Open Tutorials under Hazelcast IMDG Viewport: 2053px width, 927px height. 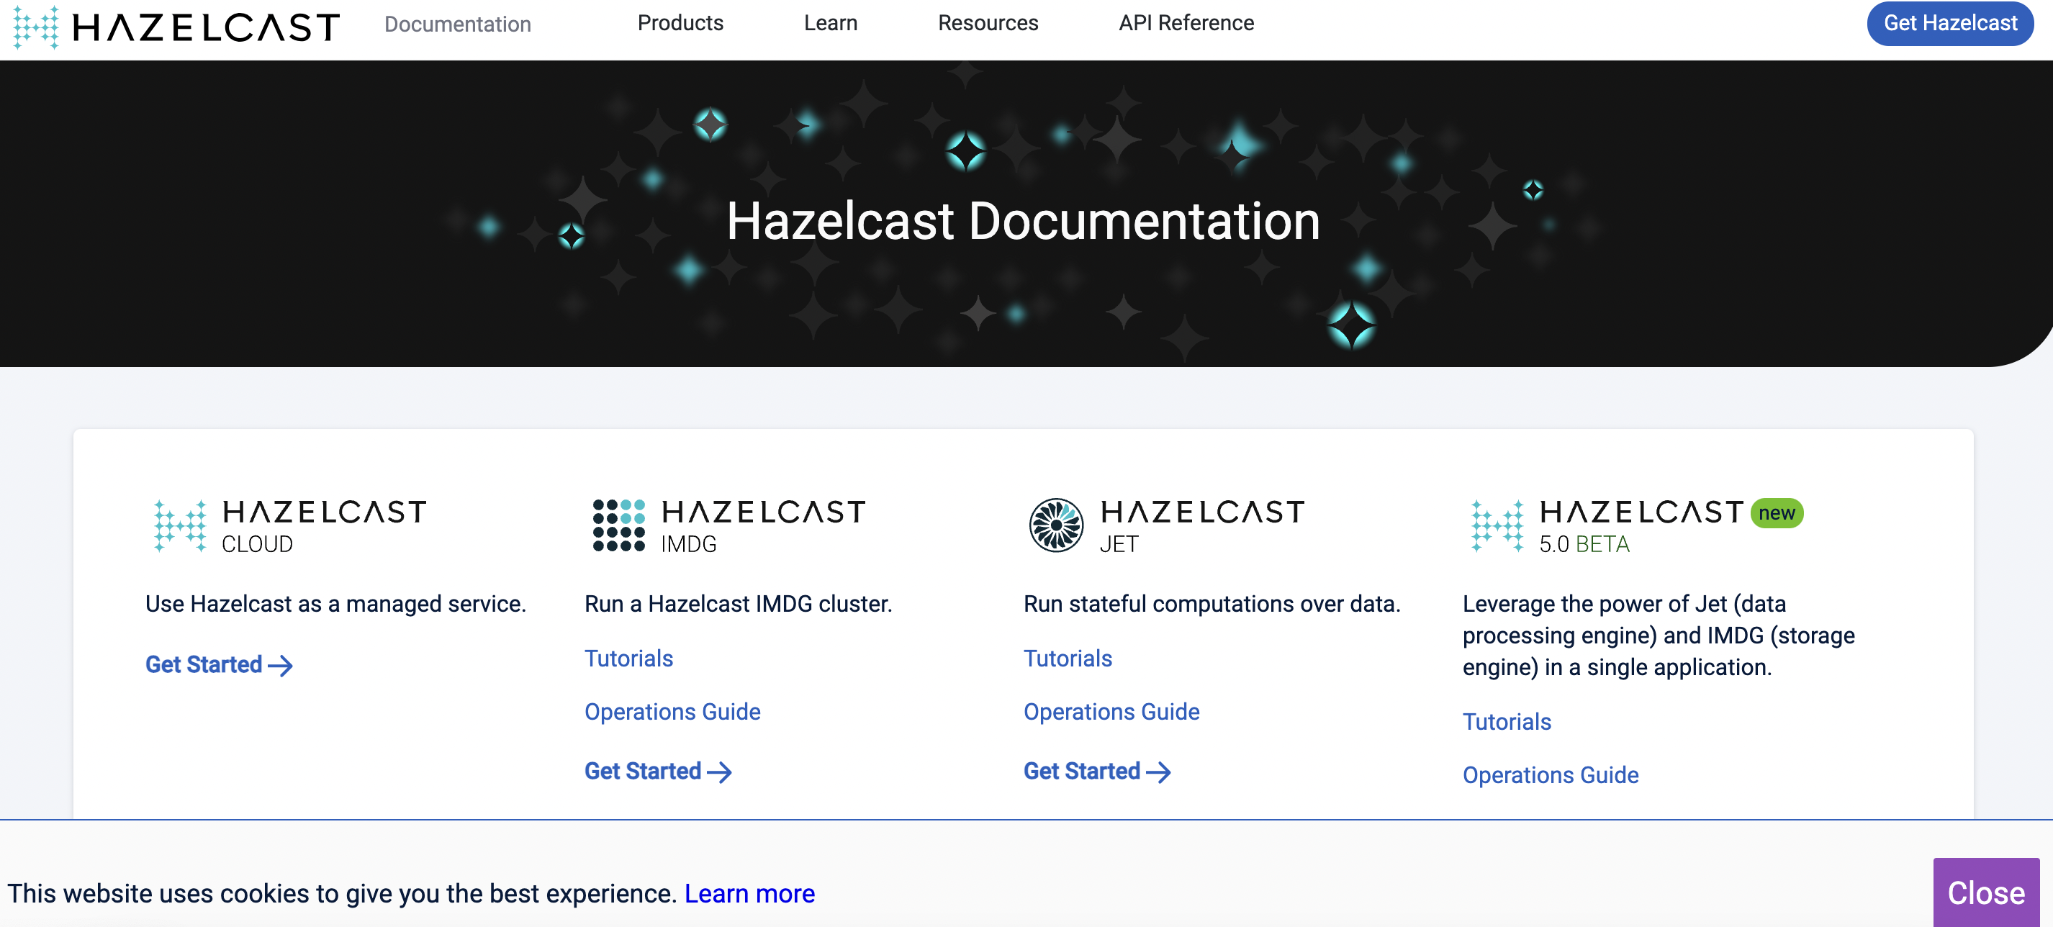click(629, 659)
